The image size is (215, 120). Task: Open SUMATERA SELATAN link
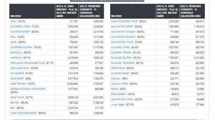(21, 47)
